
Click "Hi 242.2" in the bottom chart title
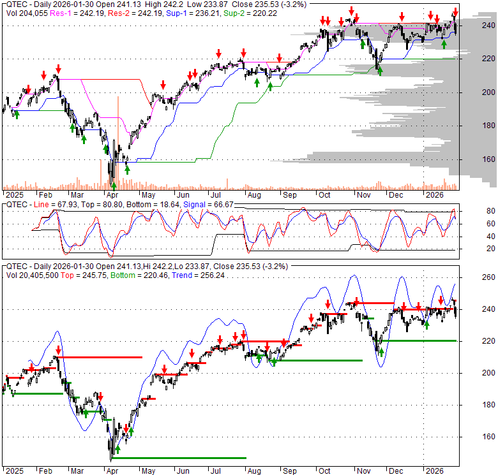[x=157, y=267]
